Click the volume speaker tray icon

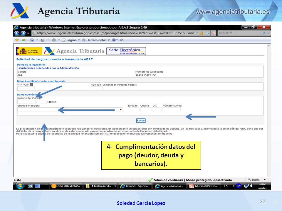(x=251, y=186)
